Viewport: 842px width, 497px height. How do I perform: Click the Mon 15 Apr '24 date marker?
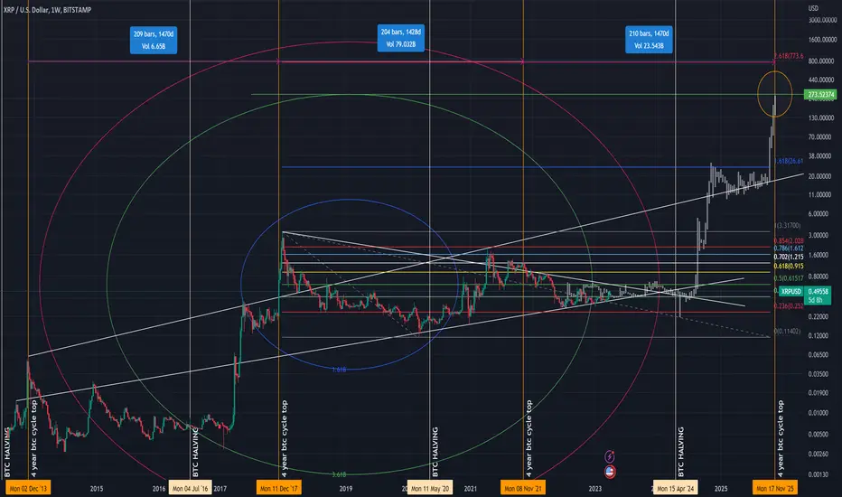(x=676, y=488)
